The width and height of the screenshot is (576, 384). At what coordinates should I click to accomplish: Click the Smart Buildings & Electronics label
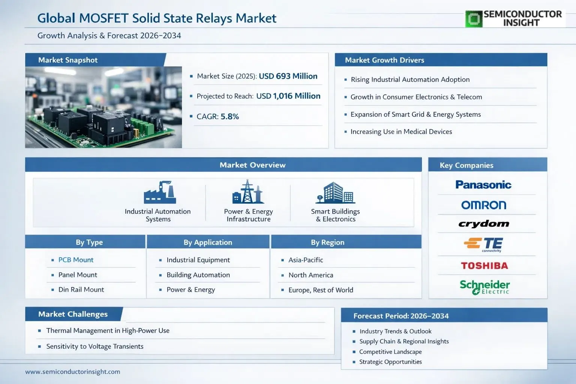click(335, 215)
